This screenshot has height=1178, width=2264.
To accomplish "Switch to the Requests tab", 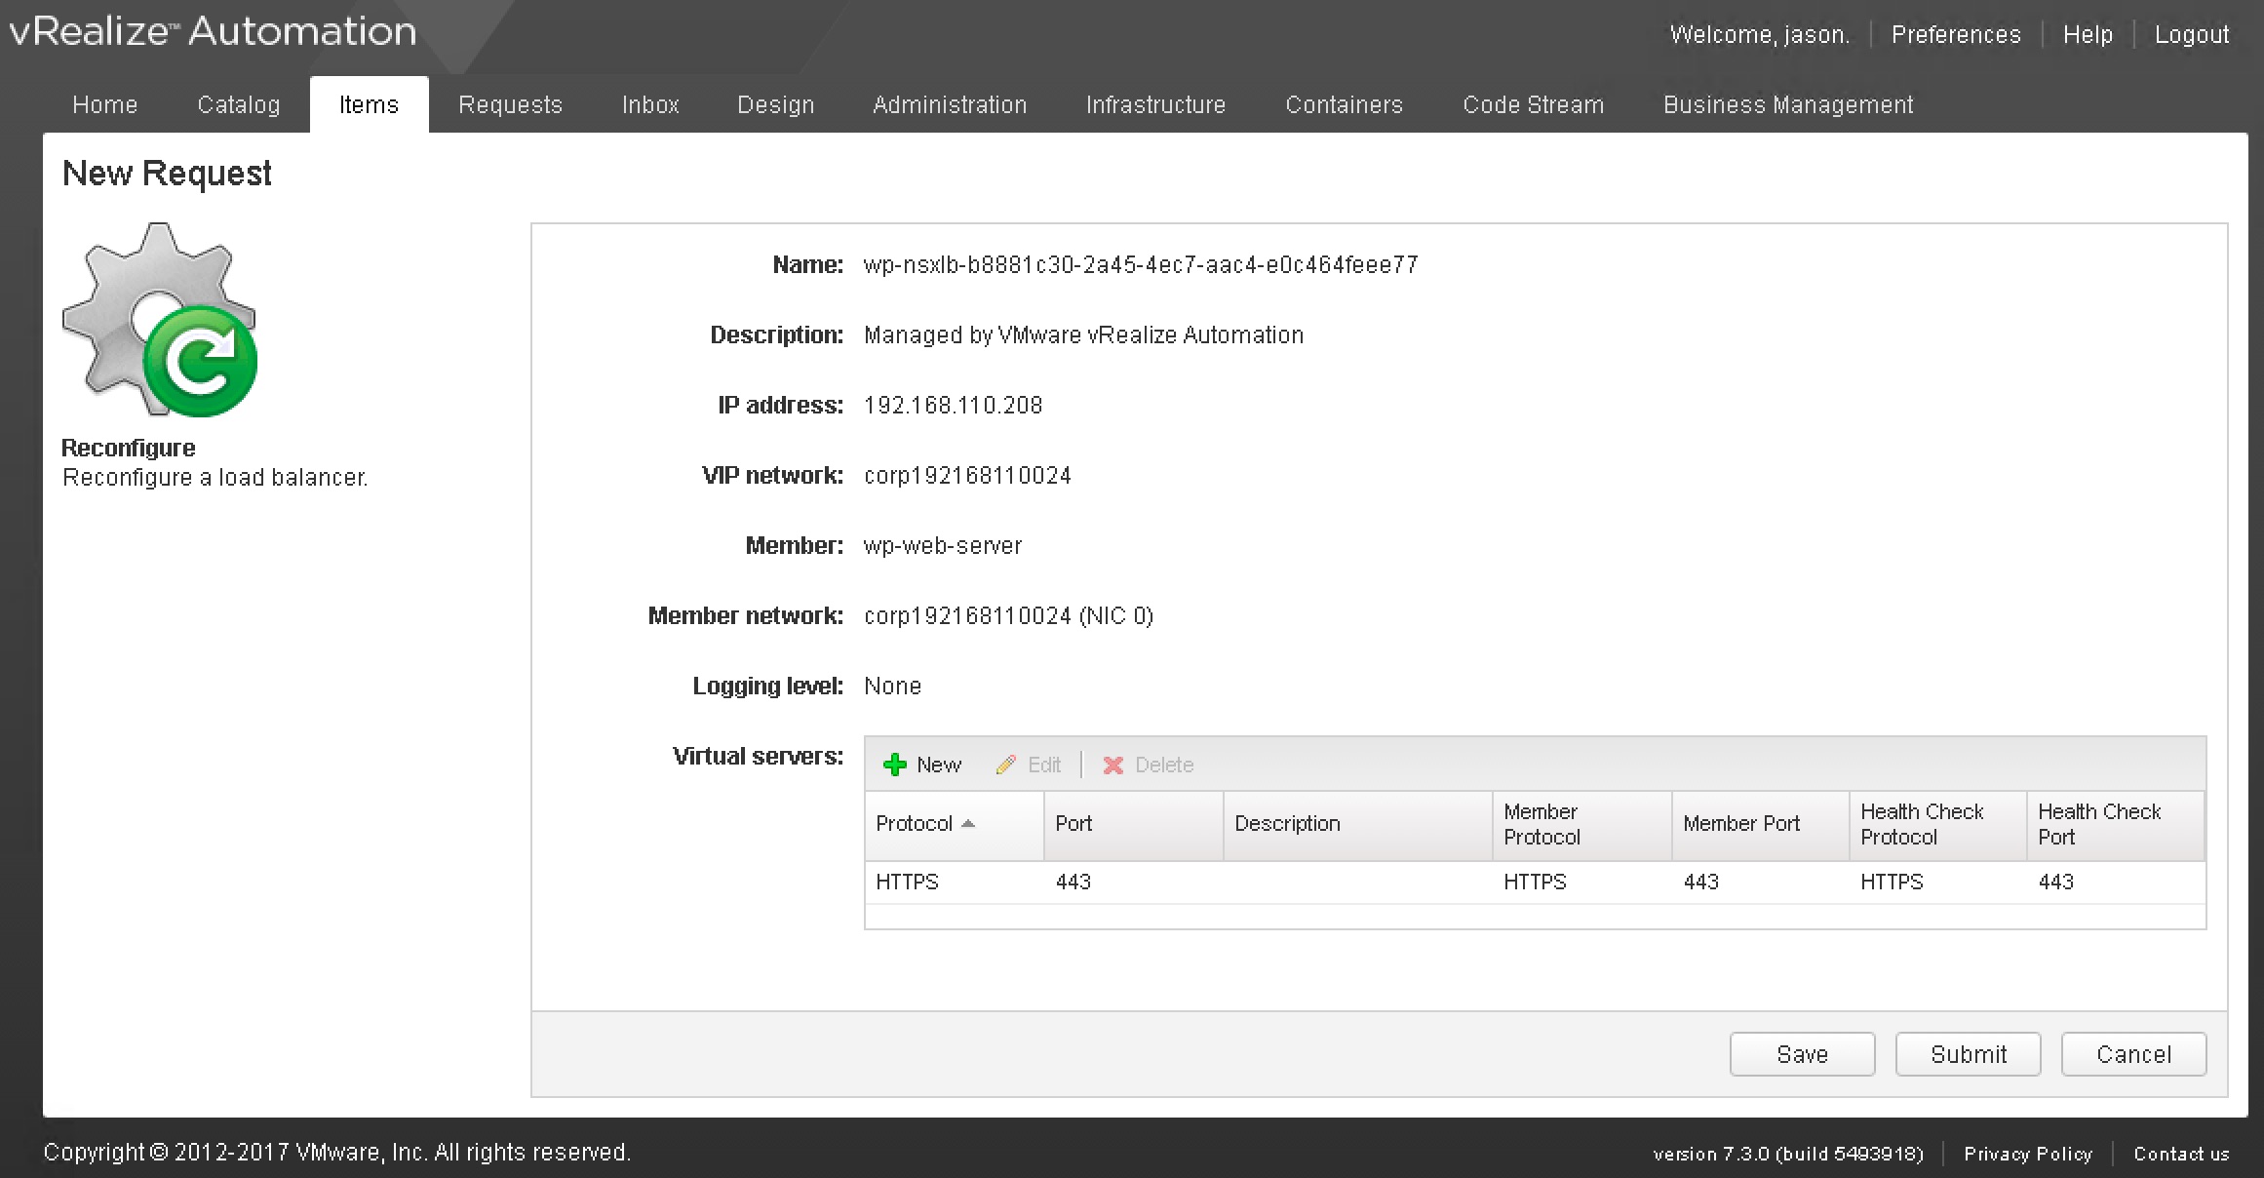I will [510, 105].
